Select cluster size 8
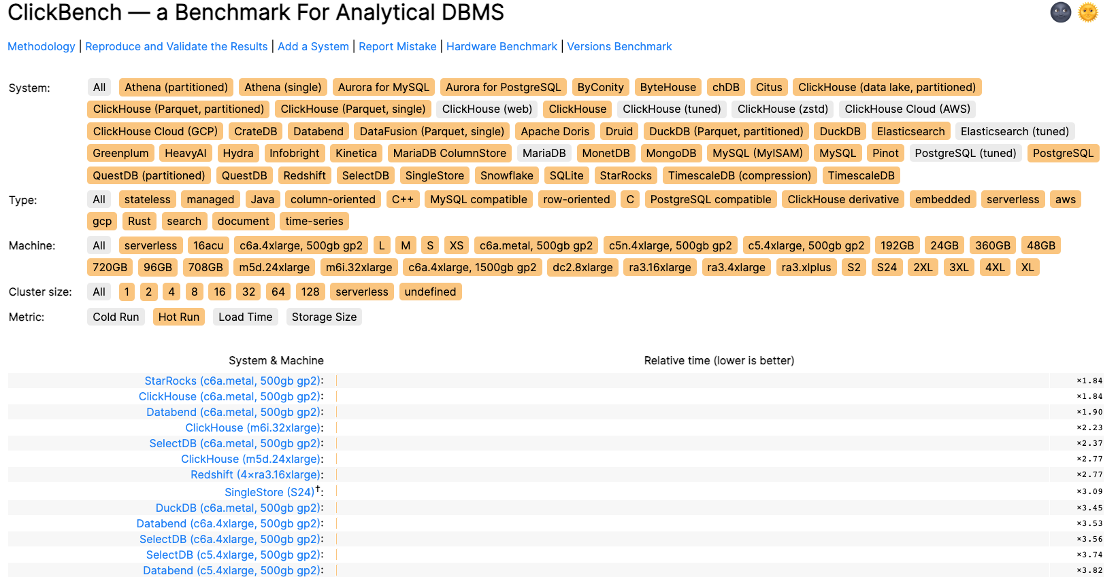1118x577 pixels. (194, 292)
